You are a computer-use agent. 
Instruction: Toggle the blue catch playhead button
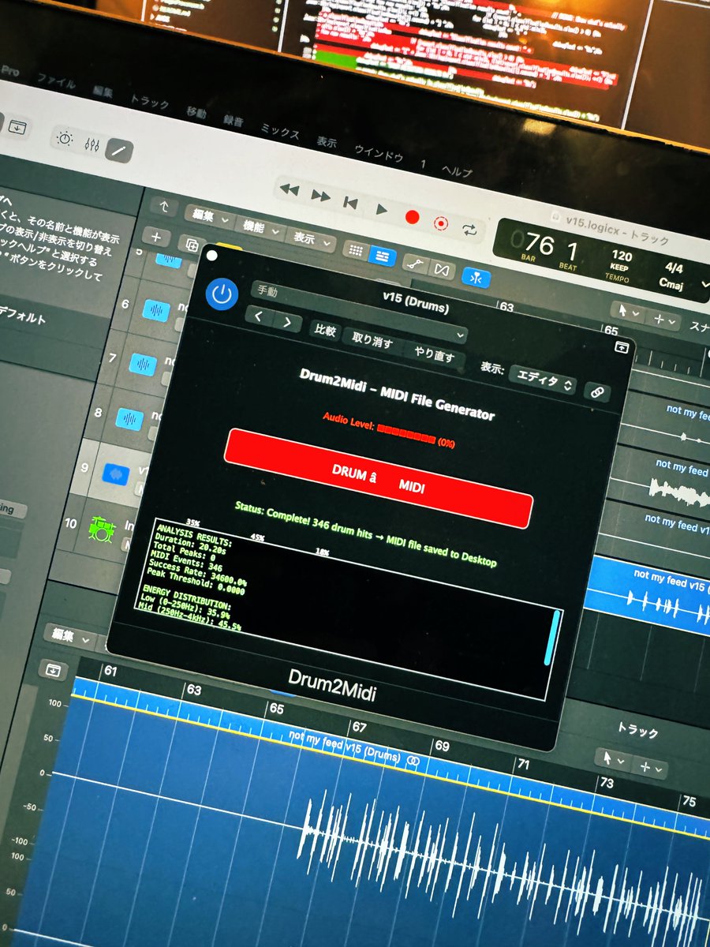coord(476,278)
